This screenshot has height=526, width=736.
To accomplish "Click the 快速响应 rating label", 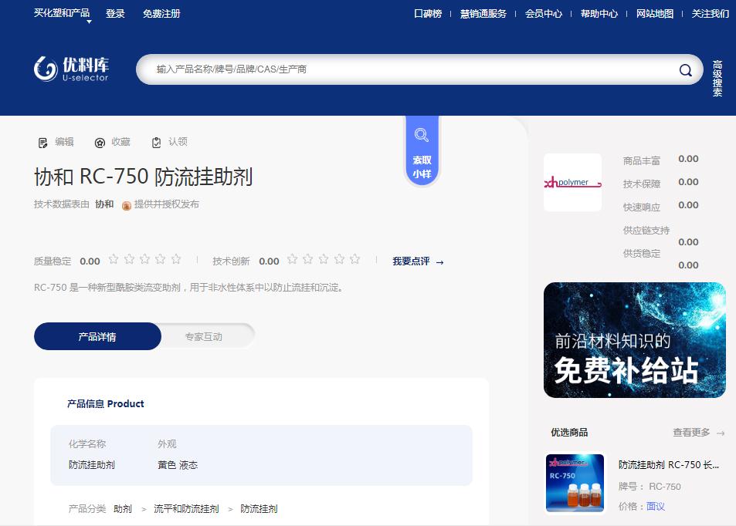I will 642,207.
